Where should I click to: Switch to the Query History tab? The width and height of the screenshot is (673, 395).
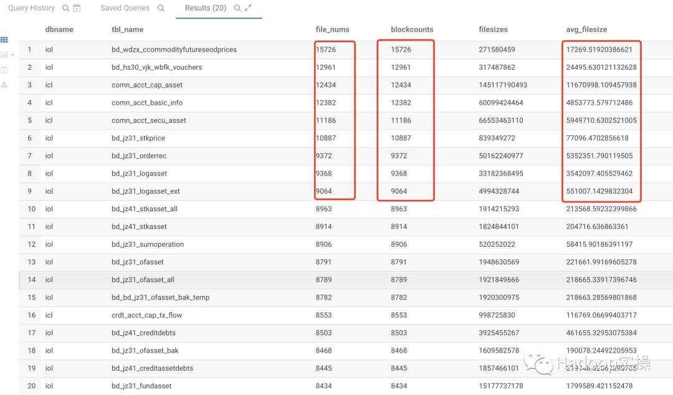tap(31, 8)
